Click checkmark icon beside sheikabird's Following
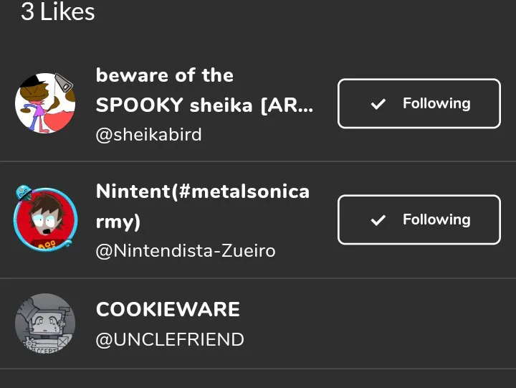 click(x=378, y=104)
